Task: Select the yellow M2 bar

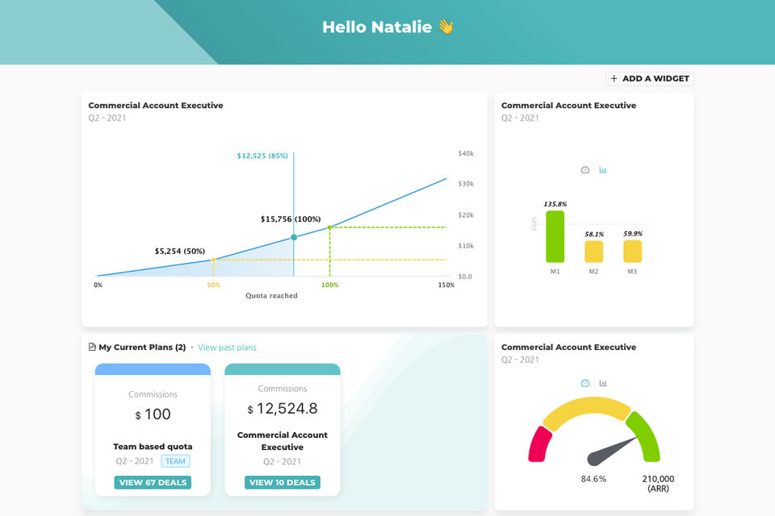Action: pos(593,252)
